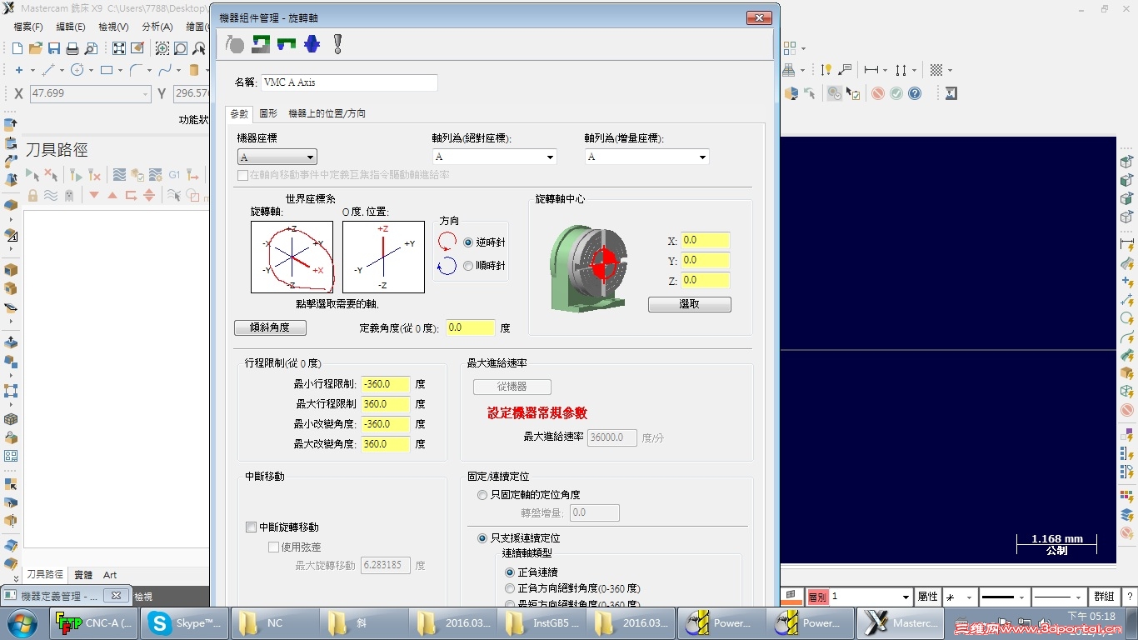
Task: Open the Windows Start menu
Action: coord(21,622)
